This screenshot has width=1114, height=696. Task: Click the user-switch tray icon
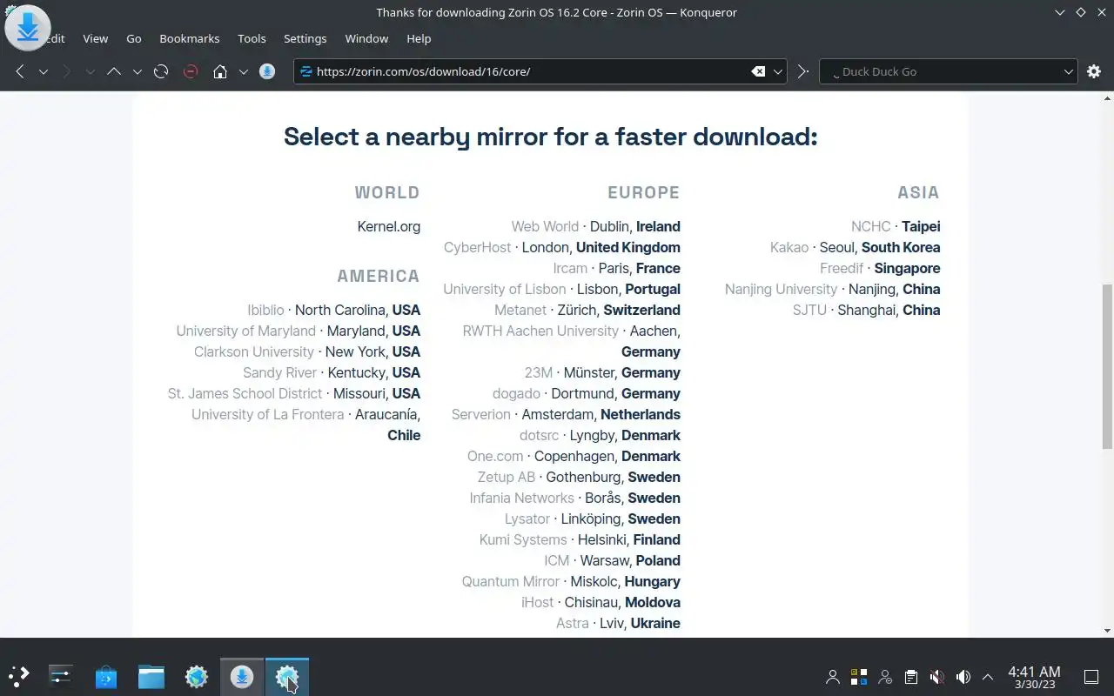(885, 676)
